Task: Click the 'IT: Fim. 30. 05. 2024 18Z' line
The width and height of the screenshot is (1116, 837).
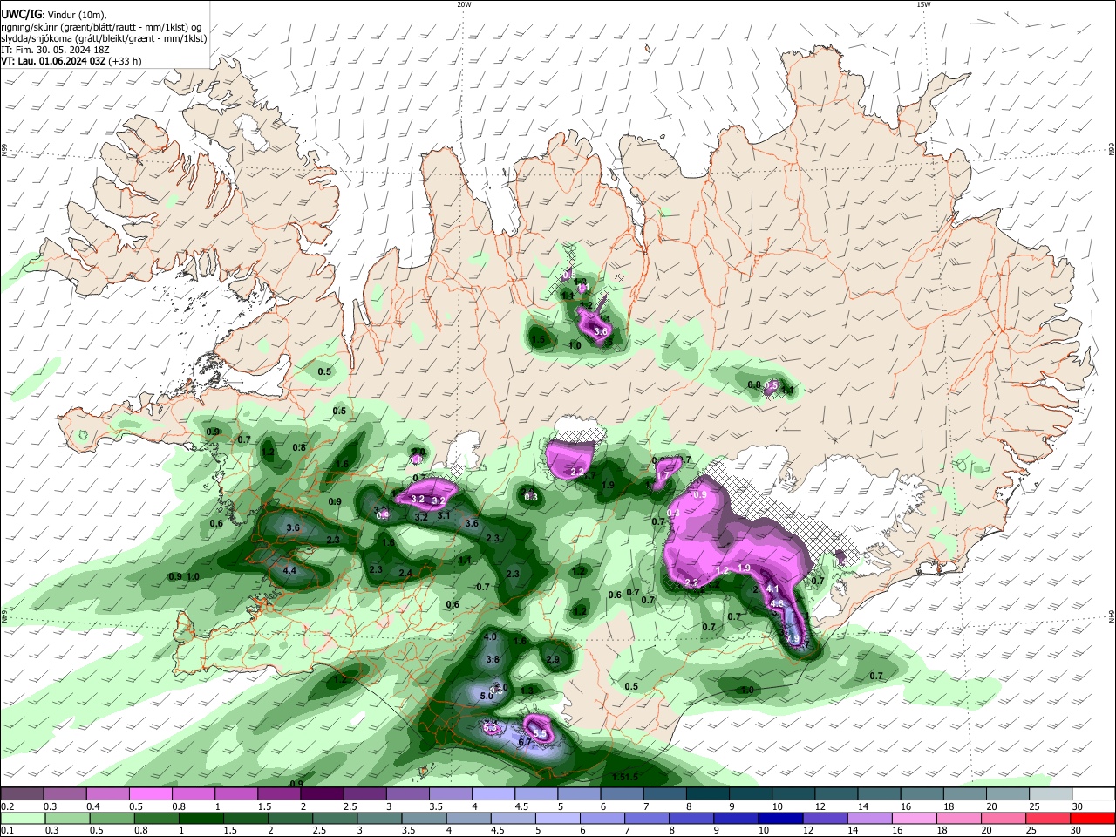Action: [x=54, y=50]
